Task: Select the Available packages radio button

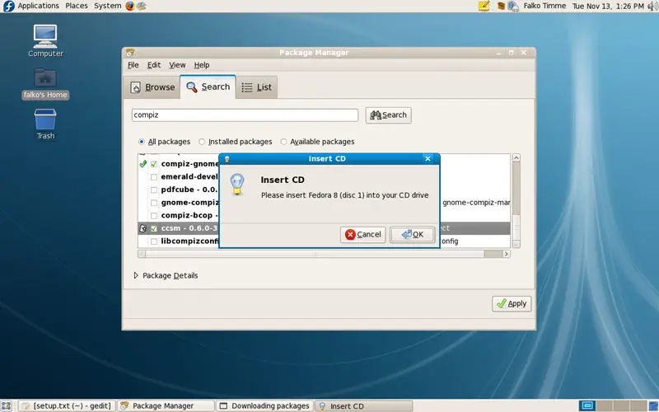Action: (x=283, y=142)
